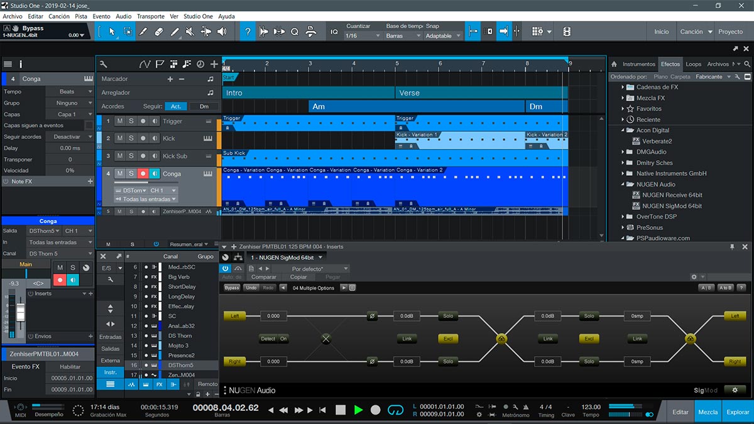This screenshot has width=754, height=424.
Task: Click the Conga channel volume fader
Action: click(20, 311)
